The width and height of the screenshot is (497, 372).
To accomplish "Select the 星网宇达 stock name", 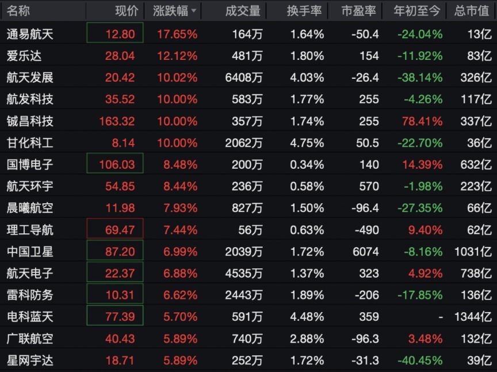I will (30, 360).
